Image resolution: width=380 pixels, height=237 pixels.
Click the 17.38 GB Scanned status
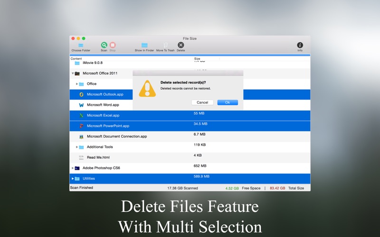point(182,188)
